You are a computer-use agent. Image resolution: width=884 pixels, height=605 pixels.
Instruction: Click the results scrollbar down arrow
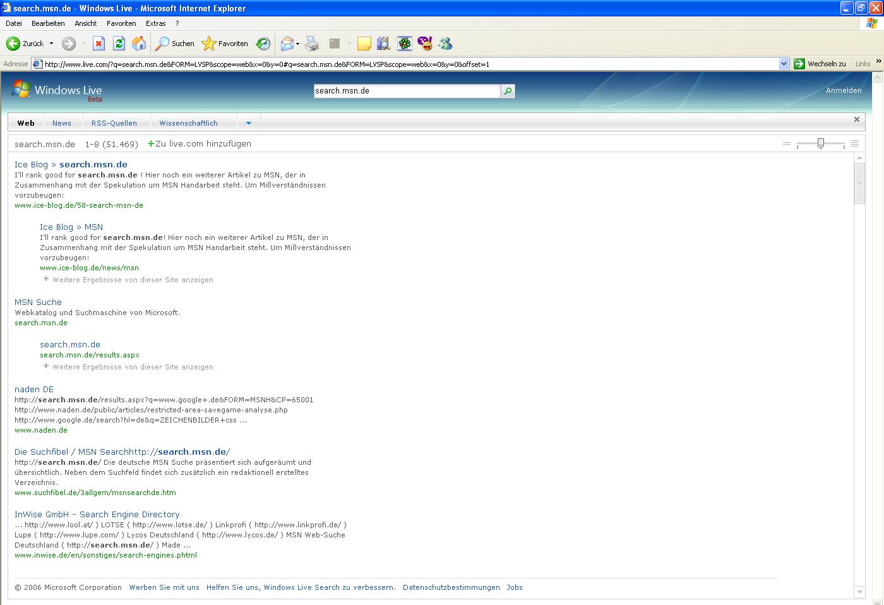(859, 592)
